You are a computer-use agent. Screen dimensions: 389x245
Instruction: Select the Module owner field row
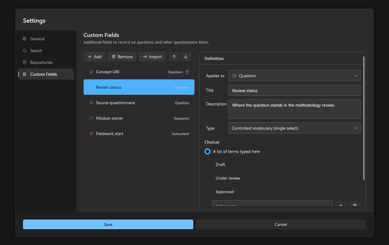tap(139, 118)
